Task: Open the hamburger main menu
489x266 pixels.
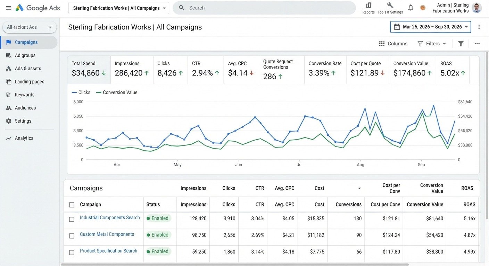Action: point(9,8)
